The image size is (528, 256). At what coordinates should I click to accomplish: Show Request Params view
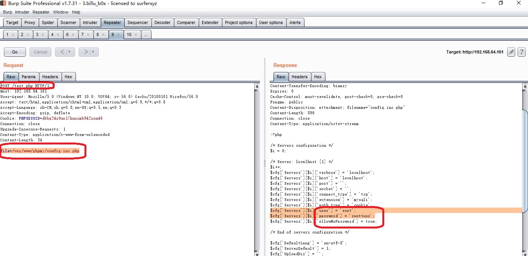tap(29, 77)
